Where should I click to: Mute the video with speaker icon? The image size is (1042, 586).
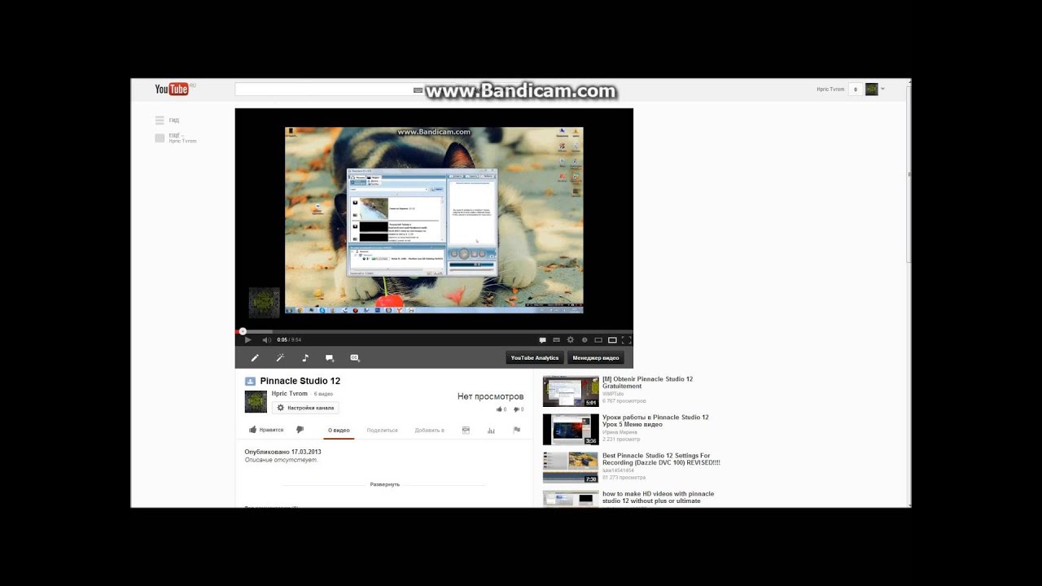(x=266, y=340)
